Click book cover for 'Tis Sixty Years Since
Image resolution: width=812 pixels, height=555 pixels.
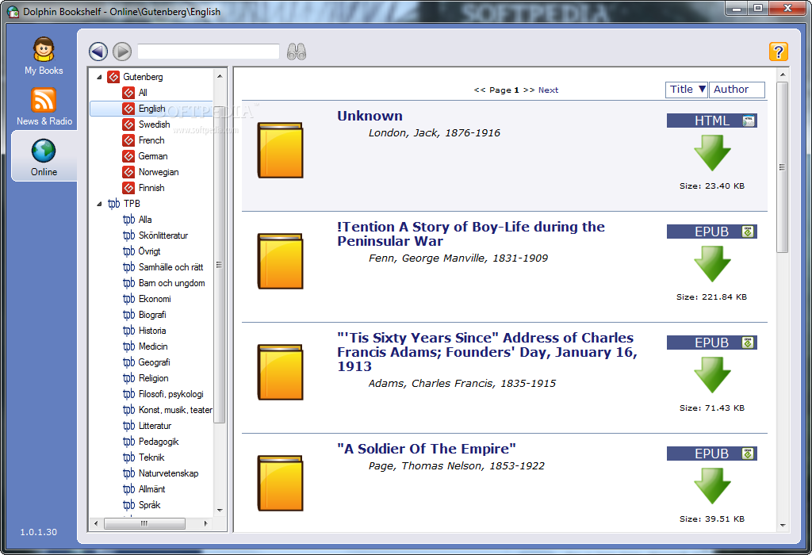[x=280, y=372]
